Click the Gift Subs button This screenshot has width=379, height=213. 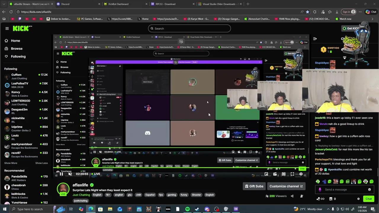tap(254, 186)
